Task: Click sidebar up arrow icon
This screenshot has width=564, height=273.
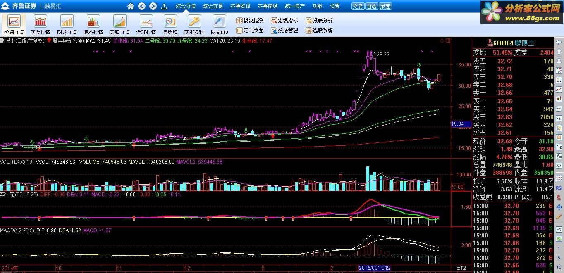Action: tap(559, 52)
